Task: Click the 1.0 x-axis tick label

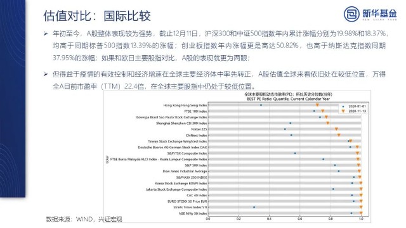Action: (361, 218)
